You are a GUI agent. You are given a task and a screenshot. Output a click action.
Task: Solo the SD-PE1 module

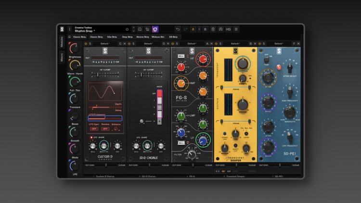(x=264, y=43)
